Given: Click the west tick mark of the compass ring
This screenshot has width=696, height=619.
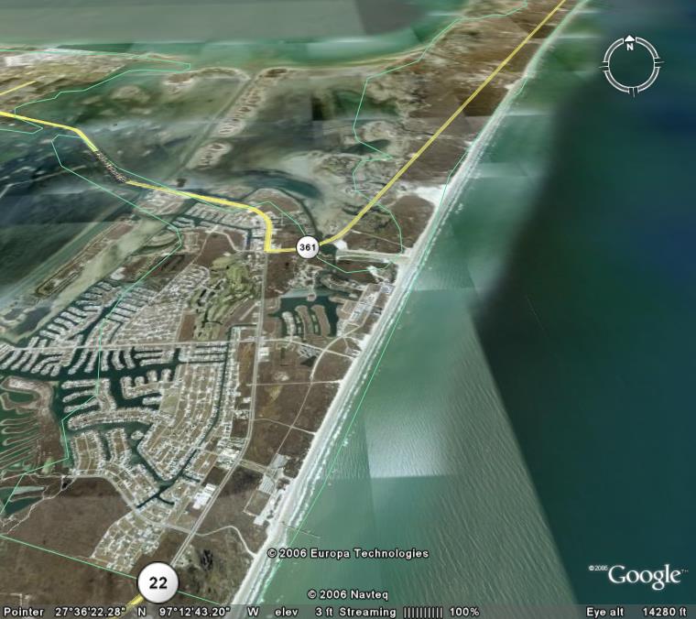Looking at the screenshot, I should coord(604,65).
